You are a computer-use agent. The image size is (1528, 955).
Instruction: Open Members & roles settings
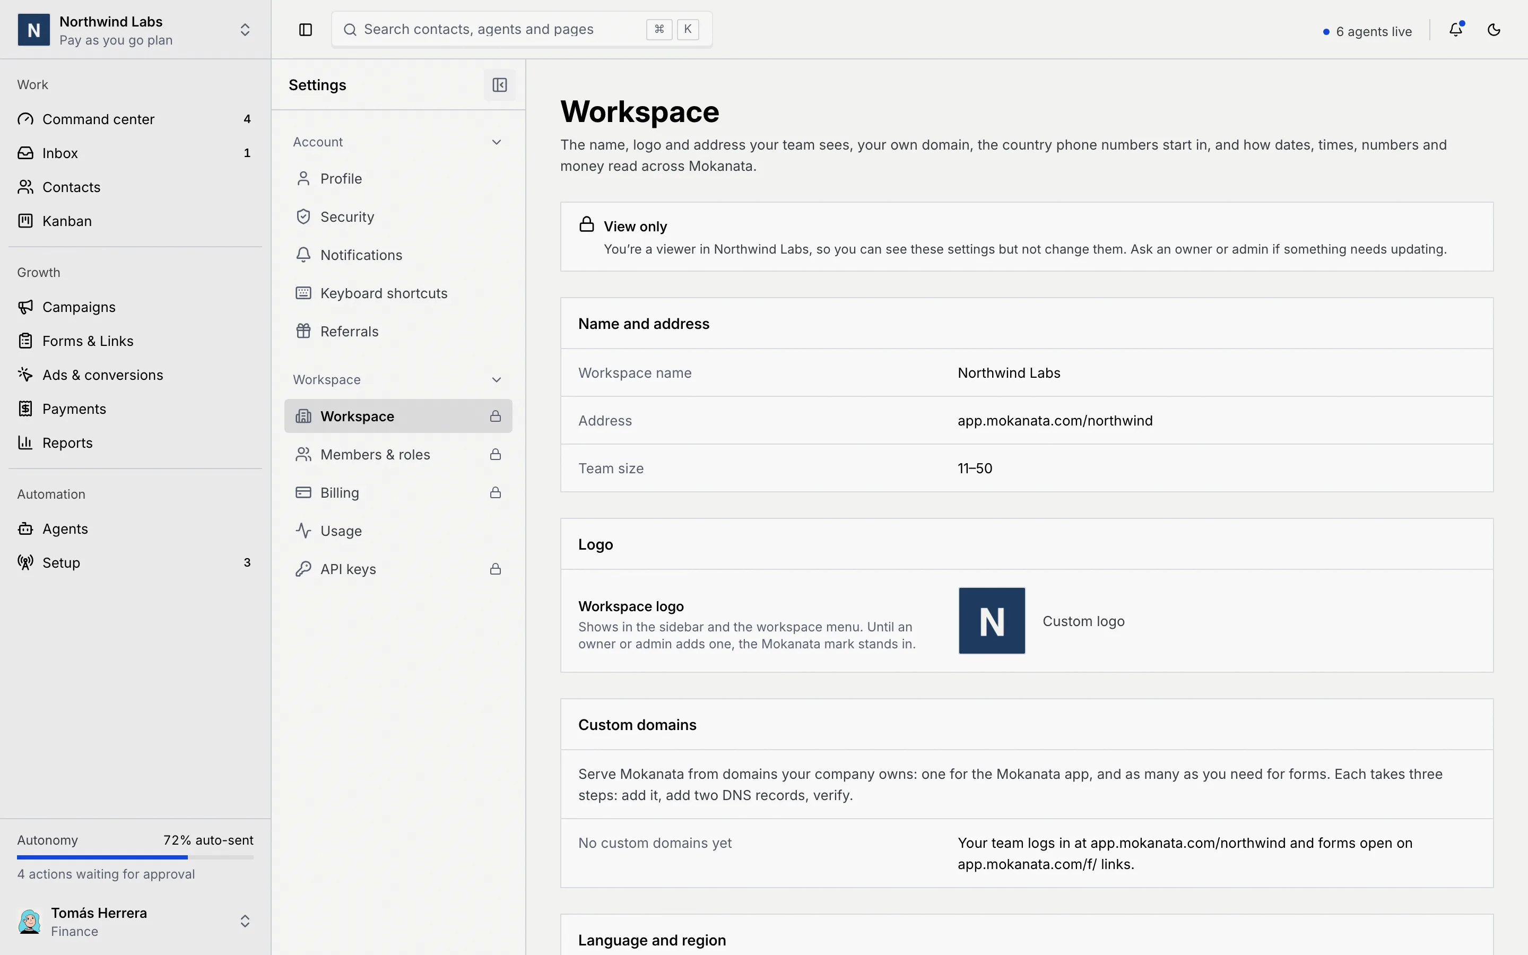coord(398,454)
